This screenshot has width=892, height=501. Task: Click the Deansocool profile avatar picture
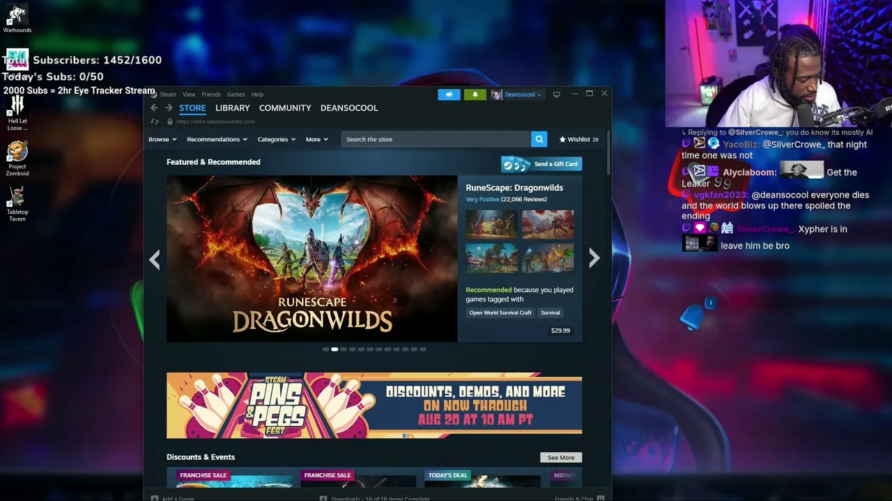496,95
